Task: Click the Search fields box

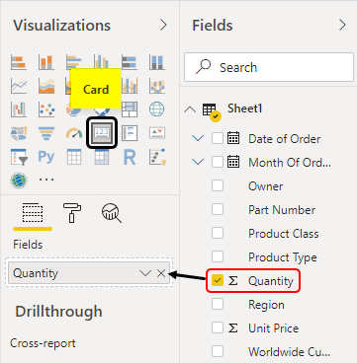Action: pyautogui.click(x=269, y=67)
